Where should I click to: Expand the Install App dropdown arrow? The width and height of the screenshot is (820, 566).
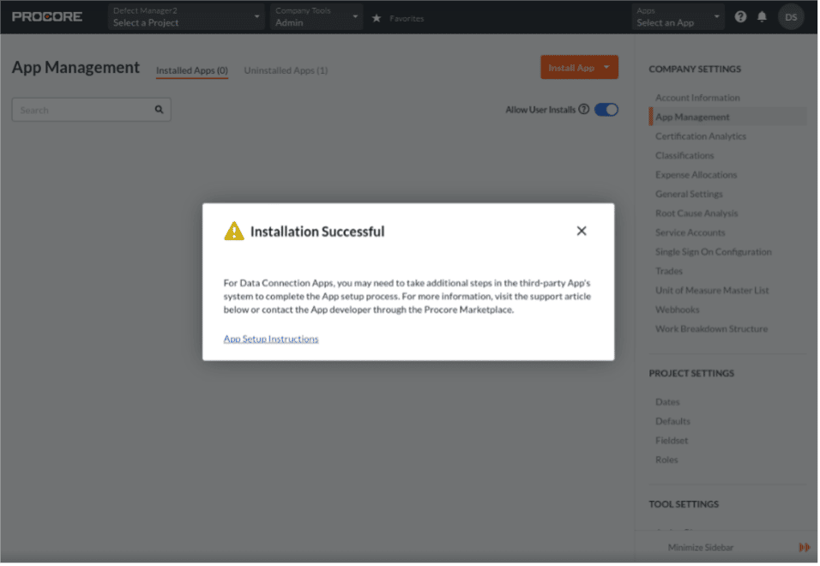[x=607, y=68]
